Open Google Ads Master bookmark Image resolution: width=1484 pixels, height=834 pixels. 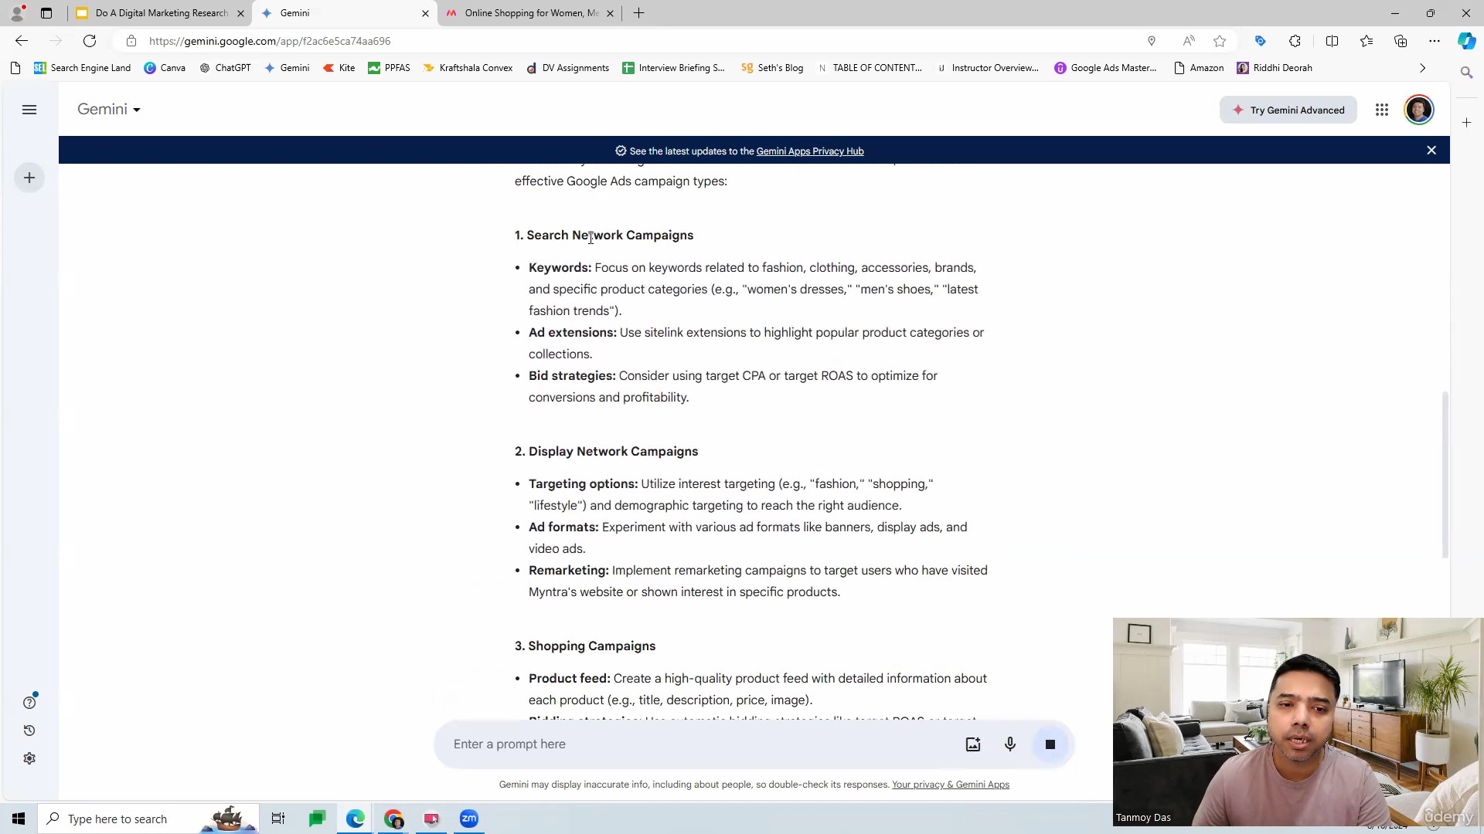1105,68
